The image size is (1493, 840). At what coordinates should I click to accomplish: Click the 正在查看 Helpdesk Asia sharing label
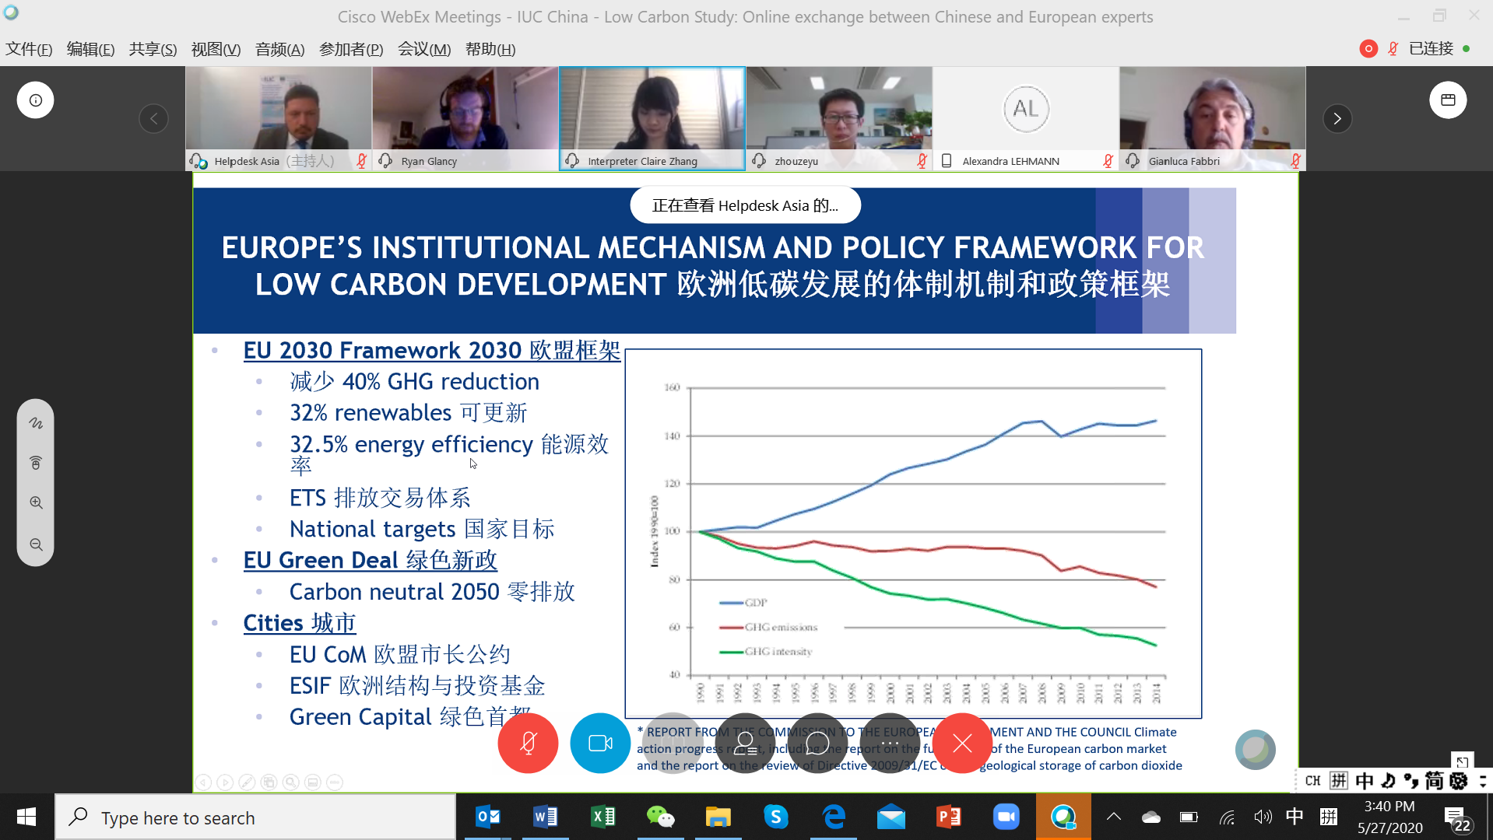[x=745, y=205]
